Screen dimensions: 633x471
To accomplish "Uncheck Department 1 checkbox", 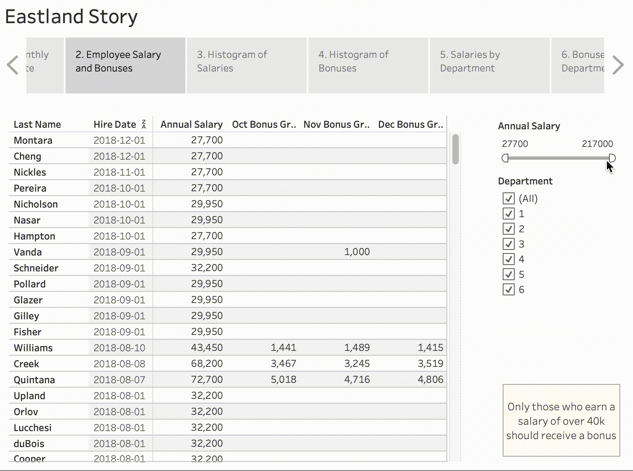I will coord(508,214).
